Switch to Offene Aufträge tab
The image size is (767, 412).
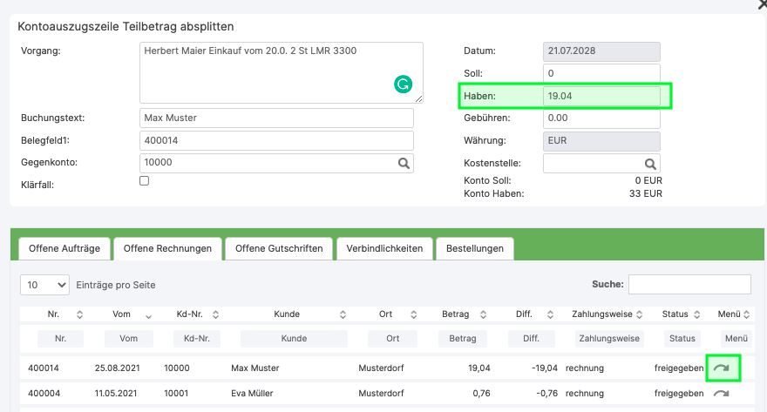(x=64, y=248)
